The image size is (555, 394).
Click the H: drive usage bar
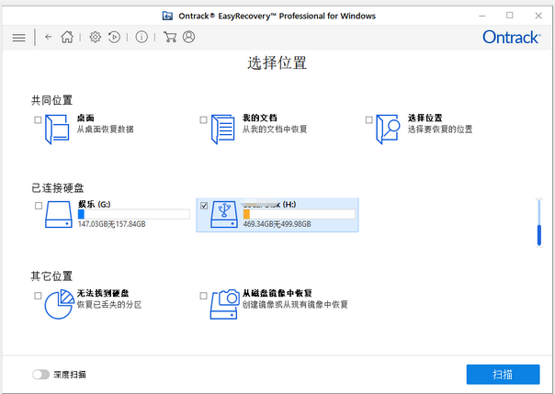[x=299, y=214]
